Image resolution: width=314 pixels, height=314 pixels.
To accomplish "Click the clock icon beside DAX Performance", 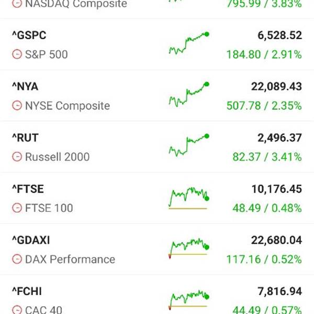I will click(x=17, y=260).
